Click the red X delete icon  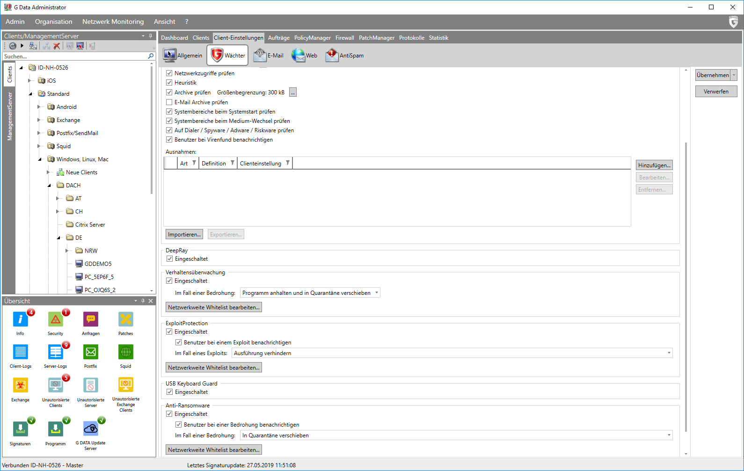click(x=57, y=46)
